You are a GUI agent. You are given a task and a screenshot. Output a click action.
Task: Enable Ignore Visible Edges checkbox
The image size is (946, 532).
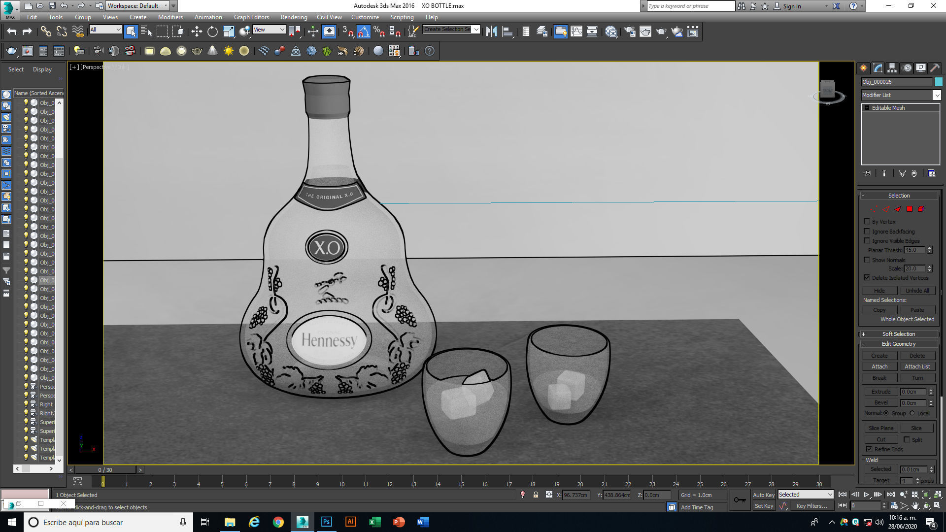(867, 240)
